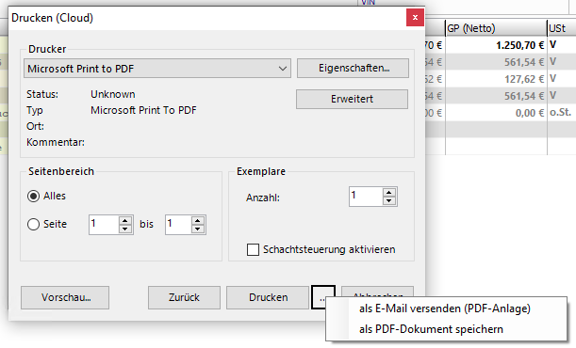Click the o.St. tax cell
Screen dimensions: 576x348
tap(561, 113)
